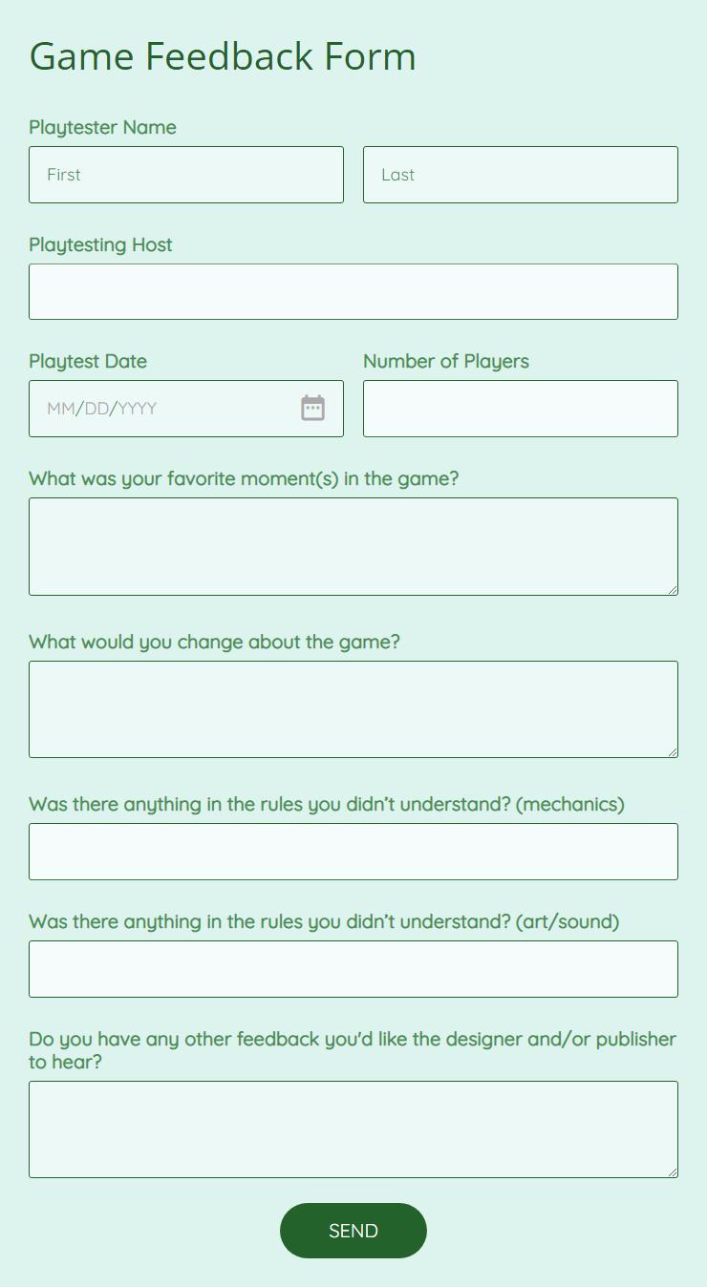707x1287 pixels.
Task: Click the other feedback text area
Action: click(353, 1129)
